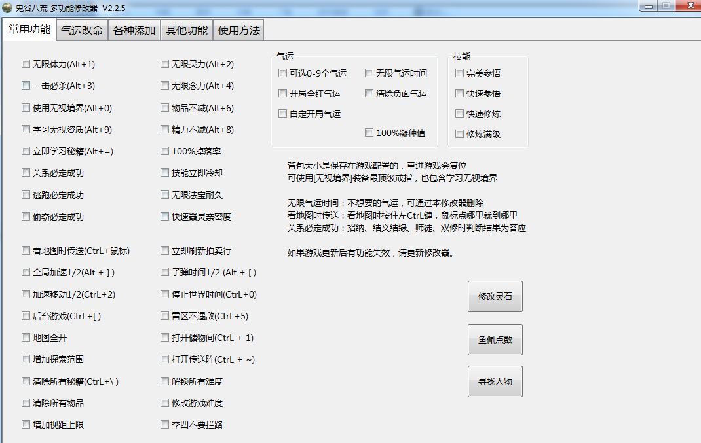701x443 pixels.
Task: Open the 各种添加 tab
Action: point(134,30)
